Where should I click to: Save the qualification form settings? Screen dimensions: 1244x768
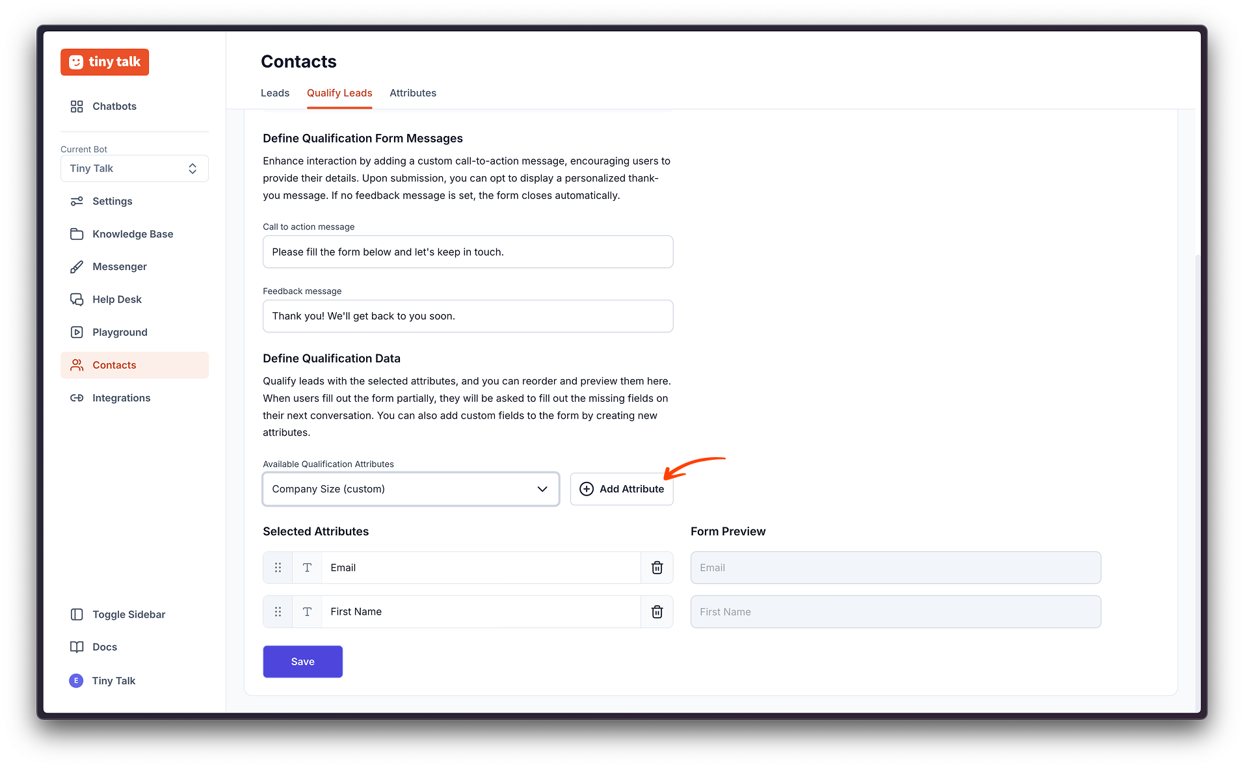[302, 661]
